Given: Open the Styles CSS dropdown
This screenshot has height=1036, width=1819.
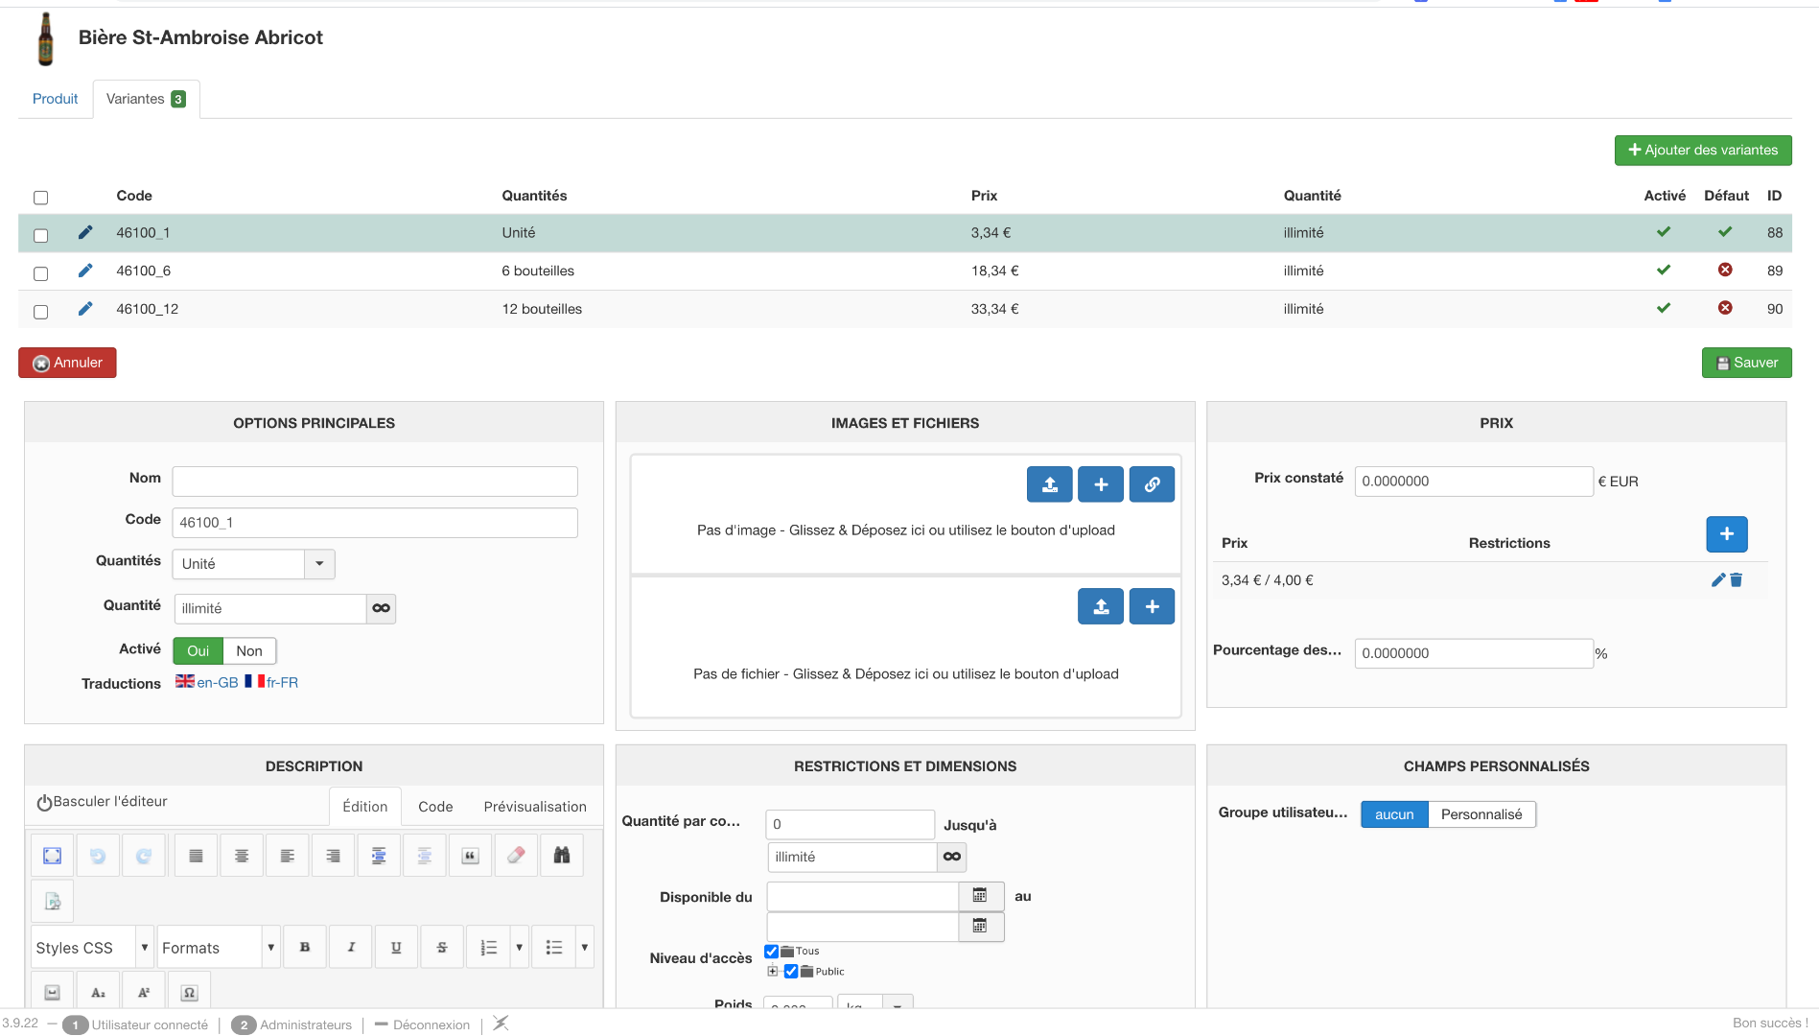Looking at the screenshot, I should (92, 948).
